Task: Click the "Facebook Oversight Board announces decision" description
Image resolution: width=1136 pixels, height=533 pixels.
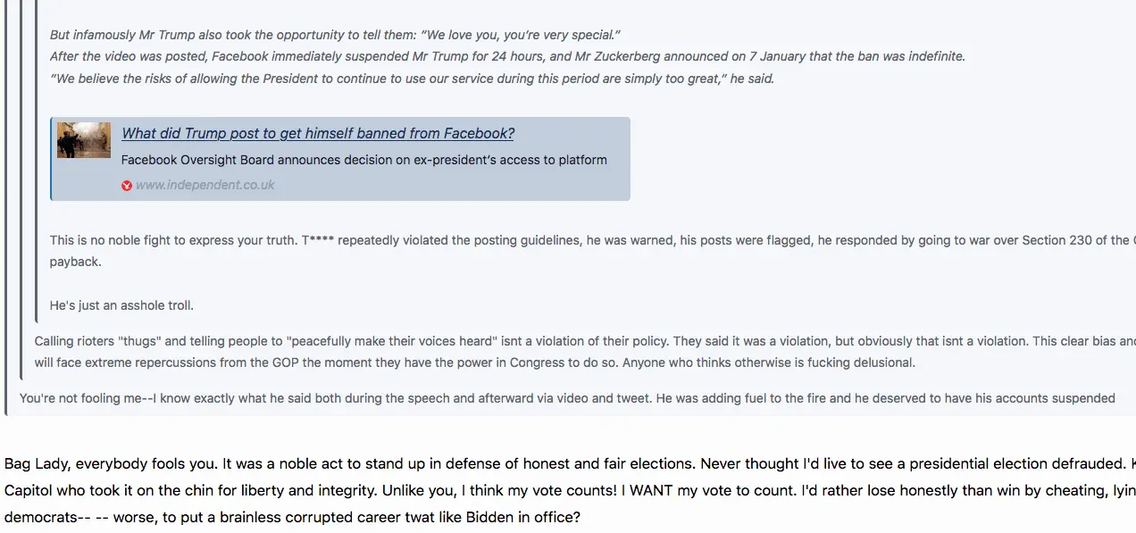Action: point(363,161)
